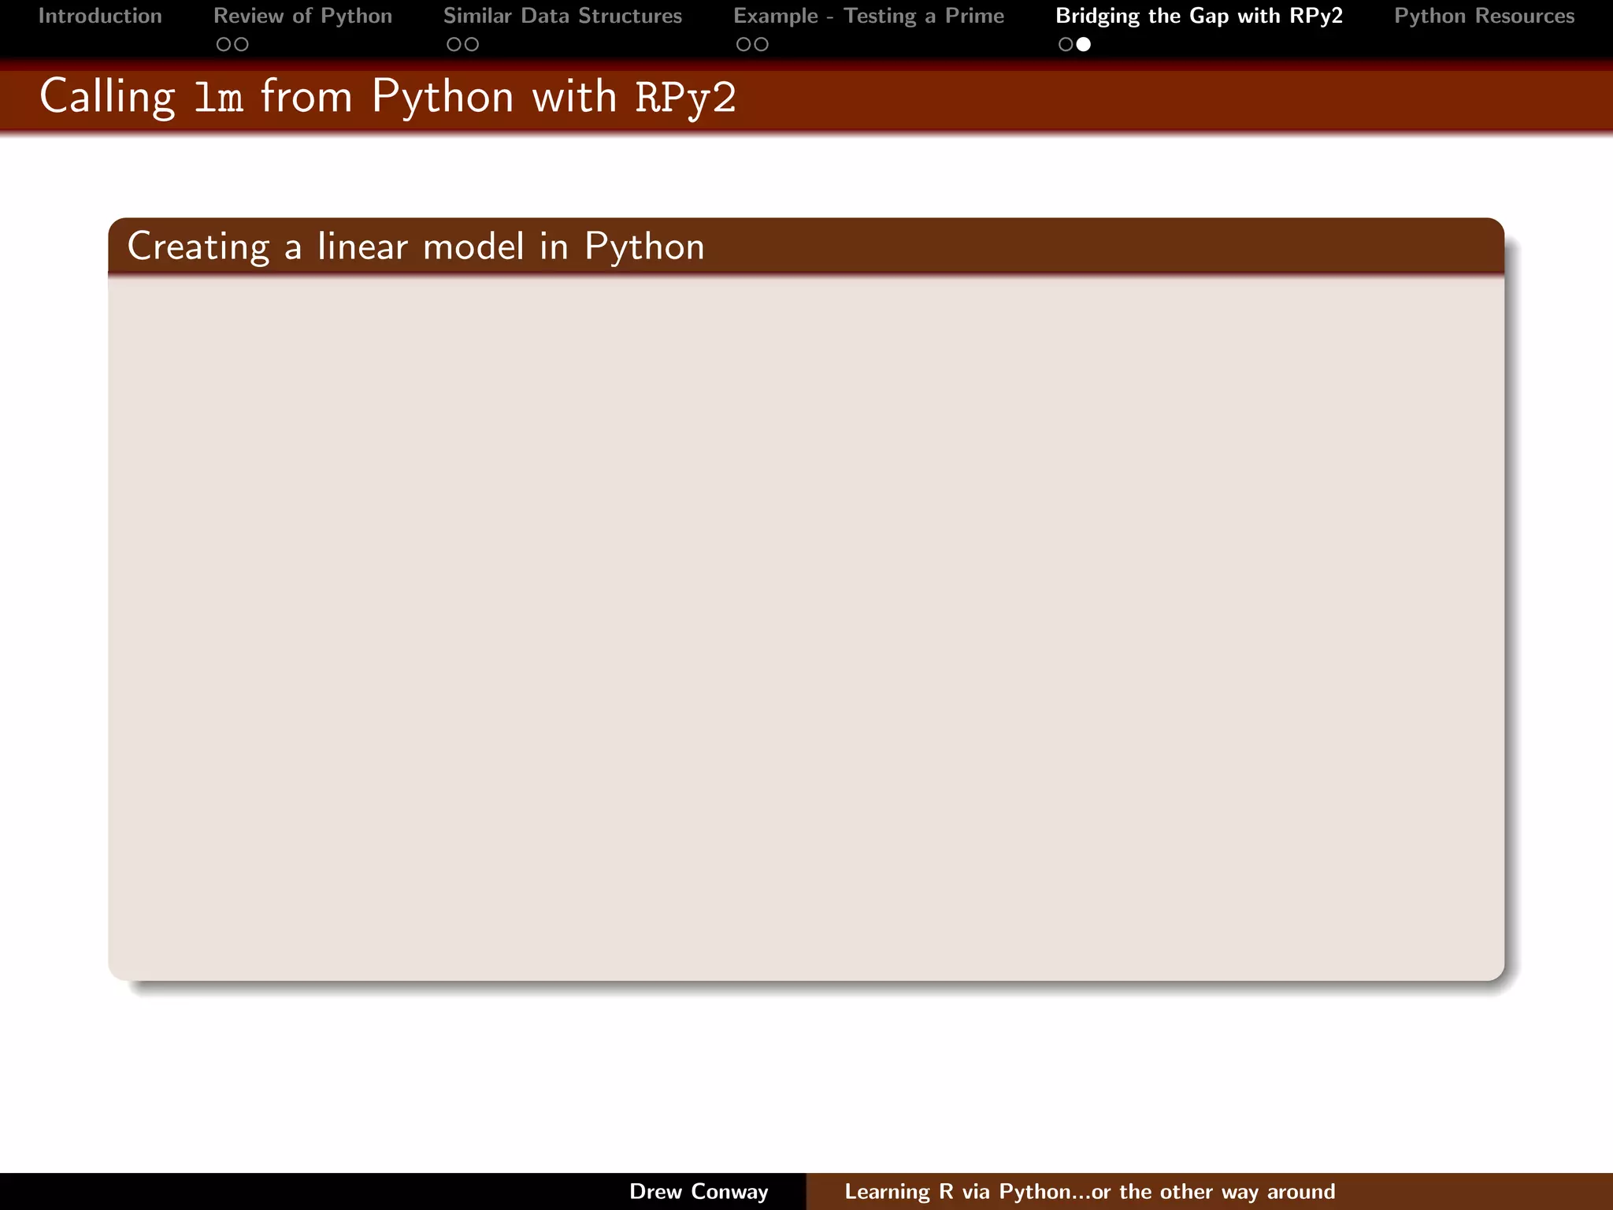
Task: Click first dot under Similar Data Structures
Action: click(x=454, y=45)
